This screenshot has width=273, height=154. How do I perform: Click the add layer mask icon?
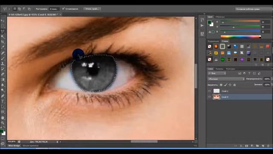tap(247, 146)
